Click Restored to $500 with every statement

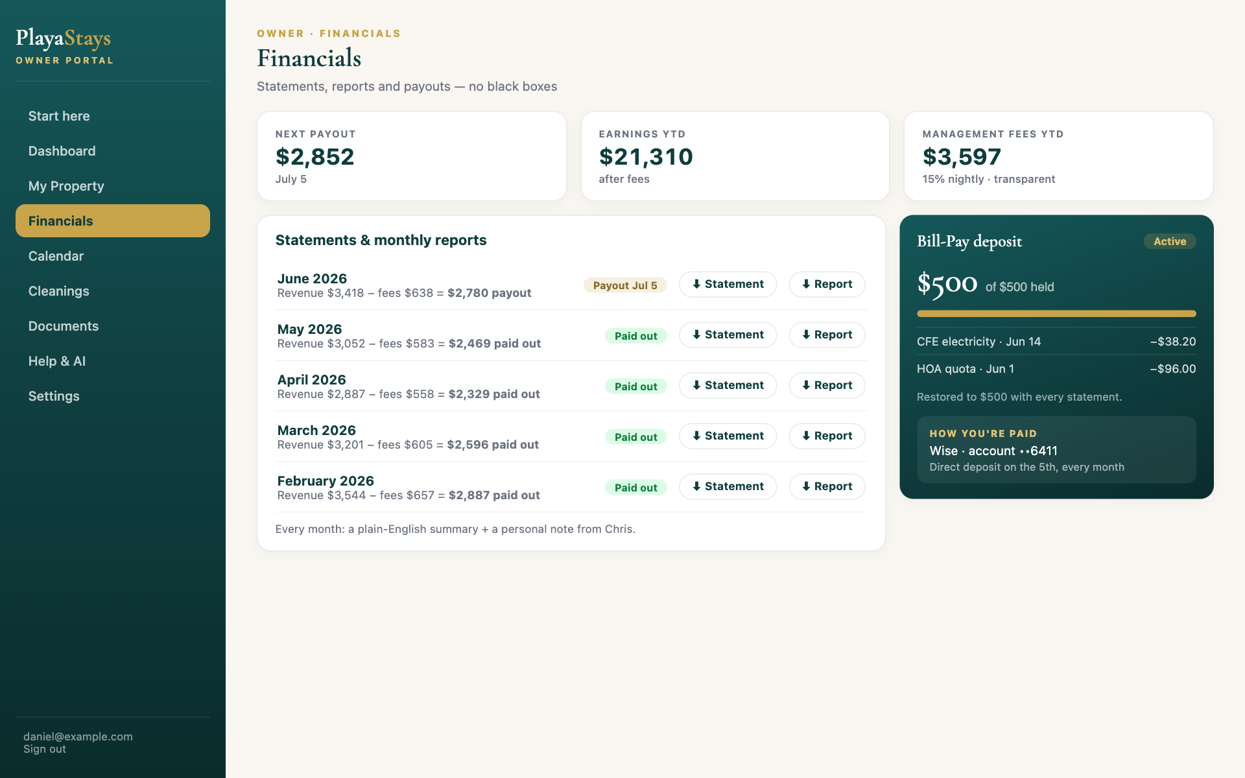click(x=1019, y=397)
